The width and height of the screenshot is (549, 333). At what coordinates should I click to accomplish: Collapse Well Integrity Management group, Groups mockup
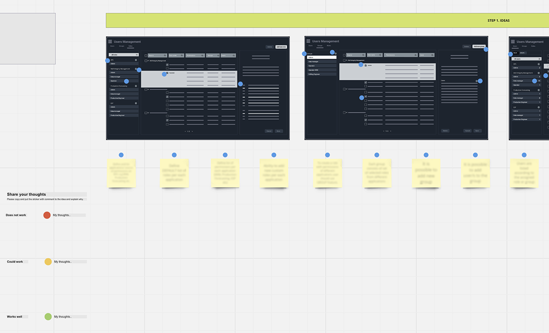click(347, 60)
